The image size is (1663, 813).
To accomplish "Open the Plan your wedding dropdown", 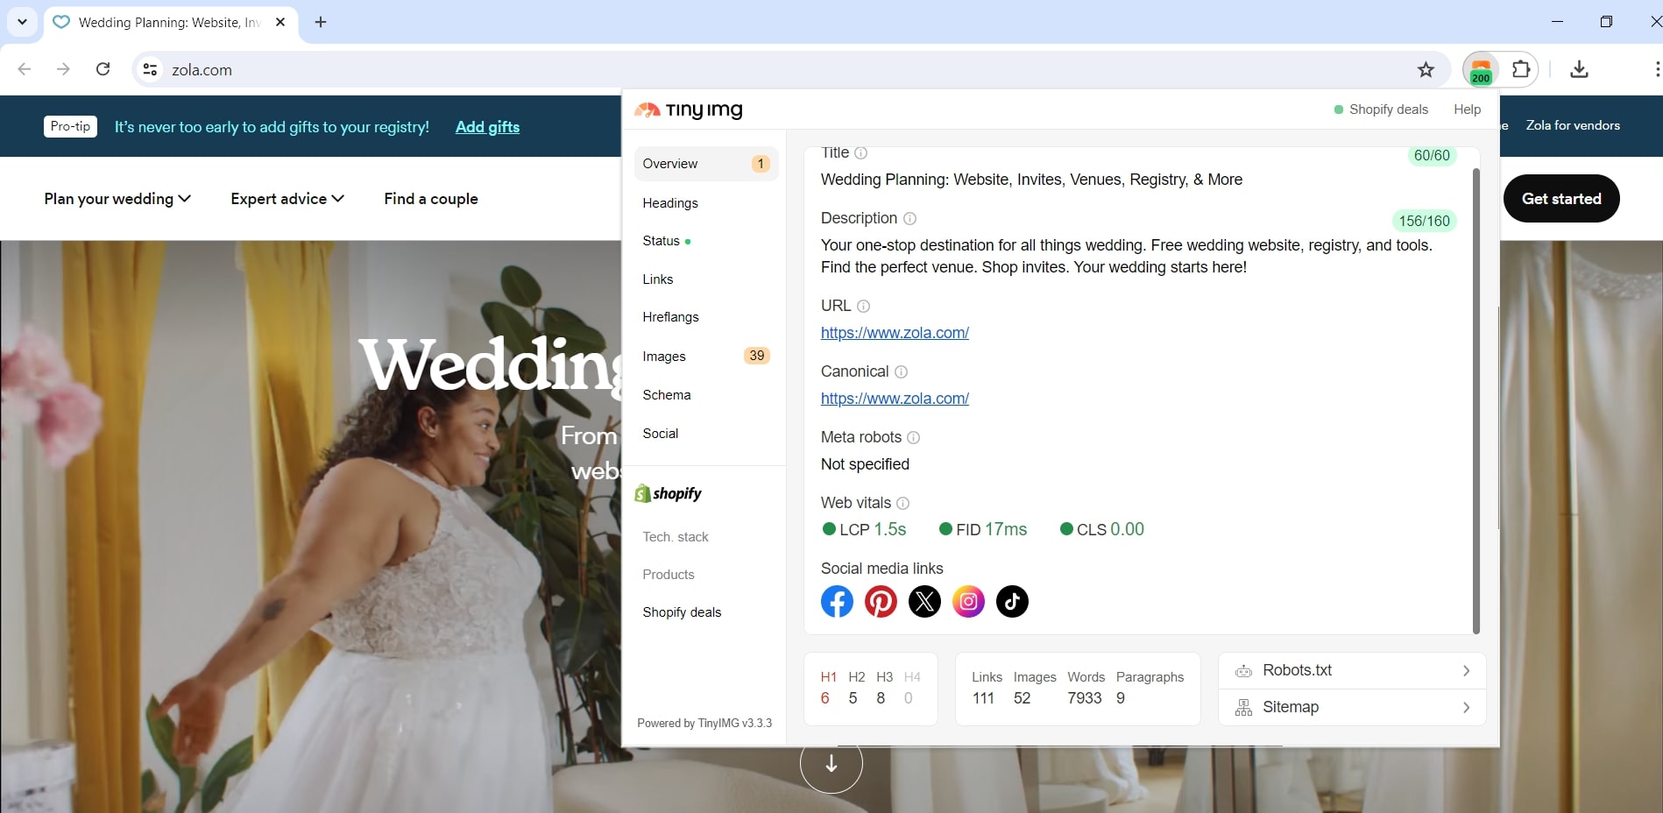I will 117,199.
